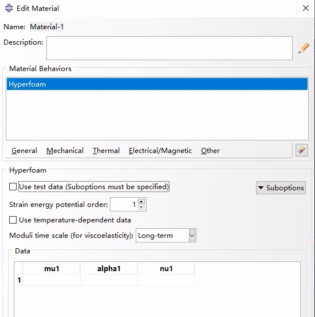The width and height of the screenshot is (315, 317).
Task: Enable Use test data checkbox
Action: (13, 187)
